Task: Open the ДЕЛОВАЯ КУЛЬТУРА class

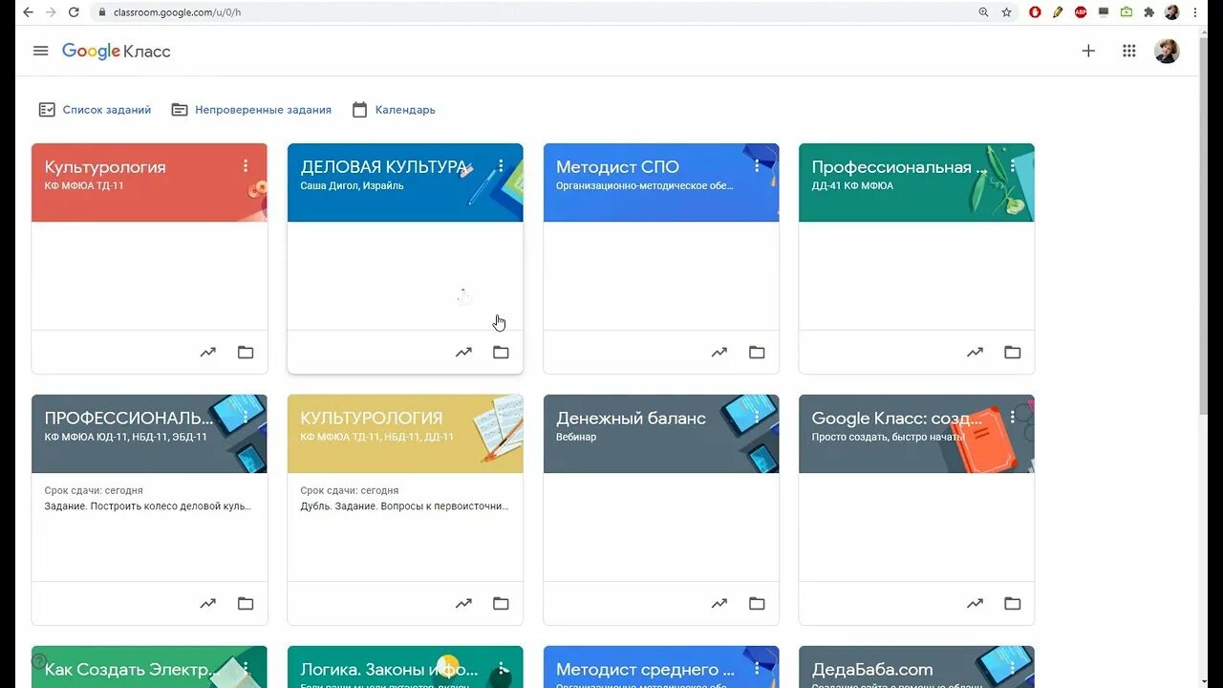Action: coord(384,167)
